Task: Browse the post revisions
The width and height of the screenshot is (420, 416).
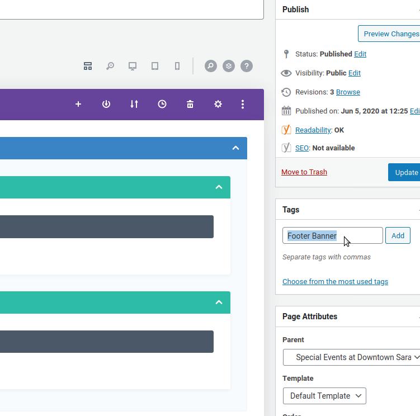Action: click(348, 92)
